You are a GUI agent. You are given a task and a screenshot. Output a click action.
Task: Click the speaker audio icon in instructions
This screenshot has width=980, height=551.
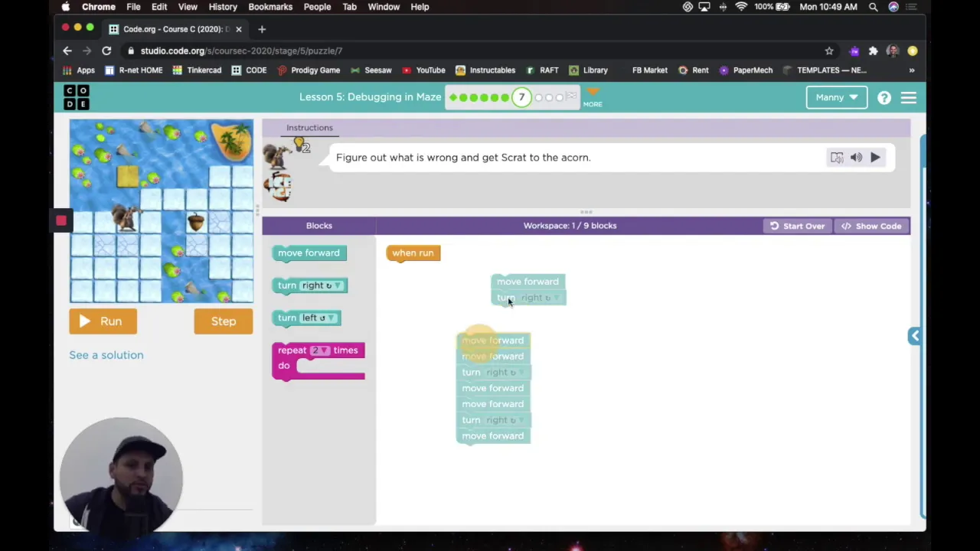[x=856, y=158]
